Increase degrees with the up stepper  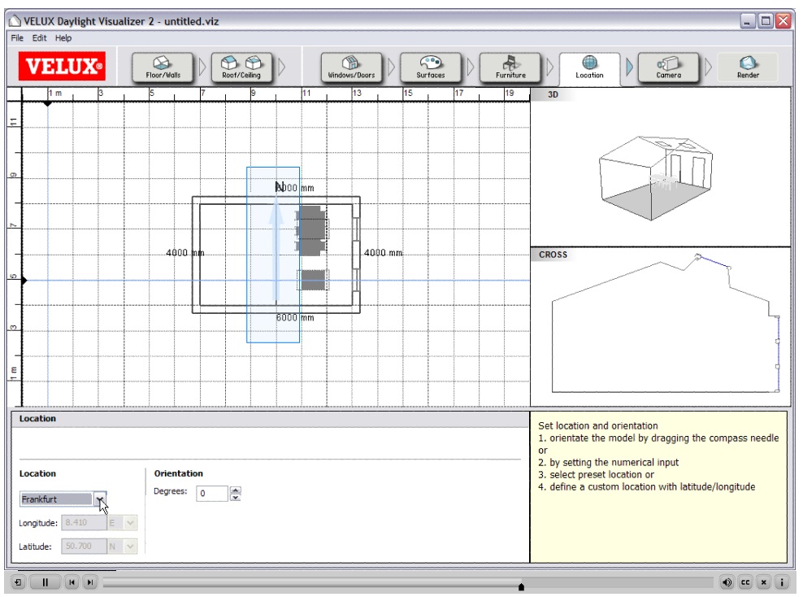pos(236,490)
